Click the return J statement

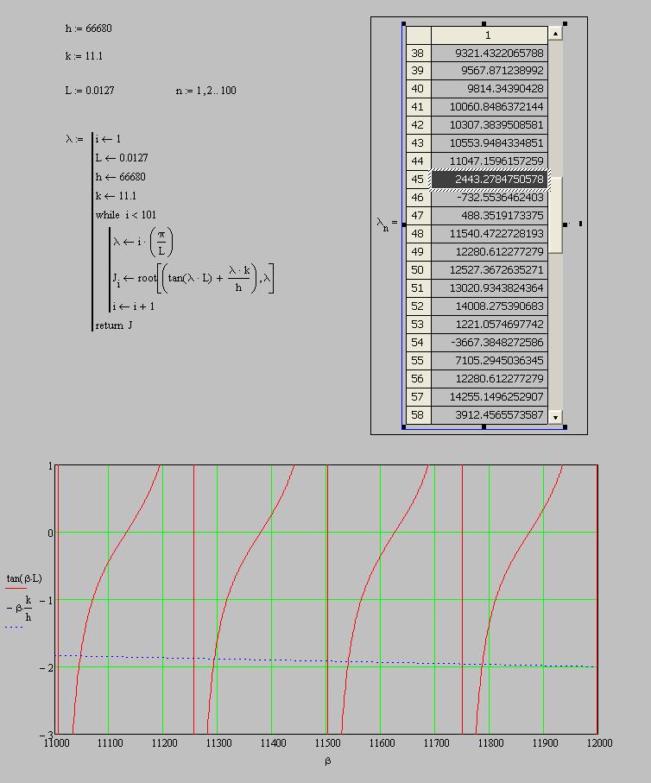(x=114, y=325)
